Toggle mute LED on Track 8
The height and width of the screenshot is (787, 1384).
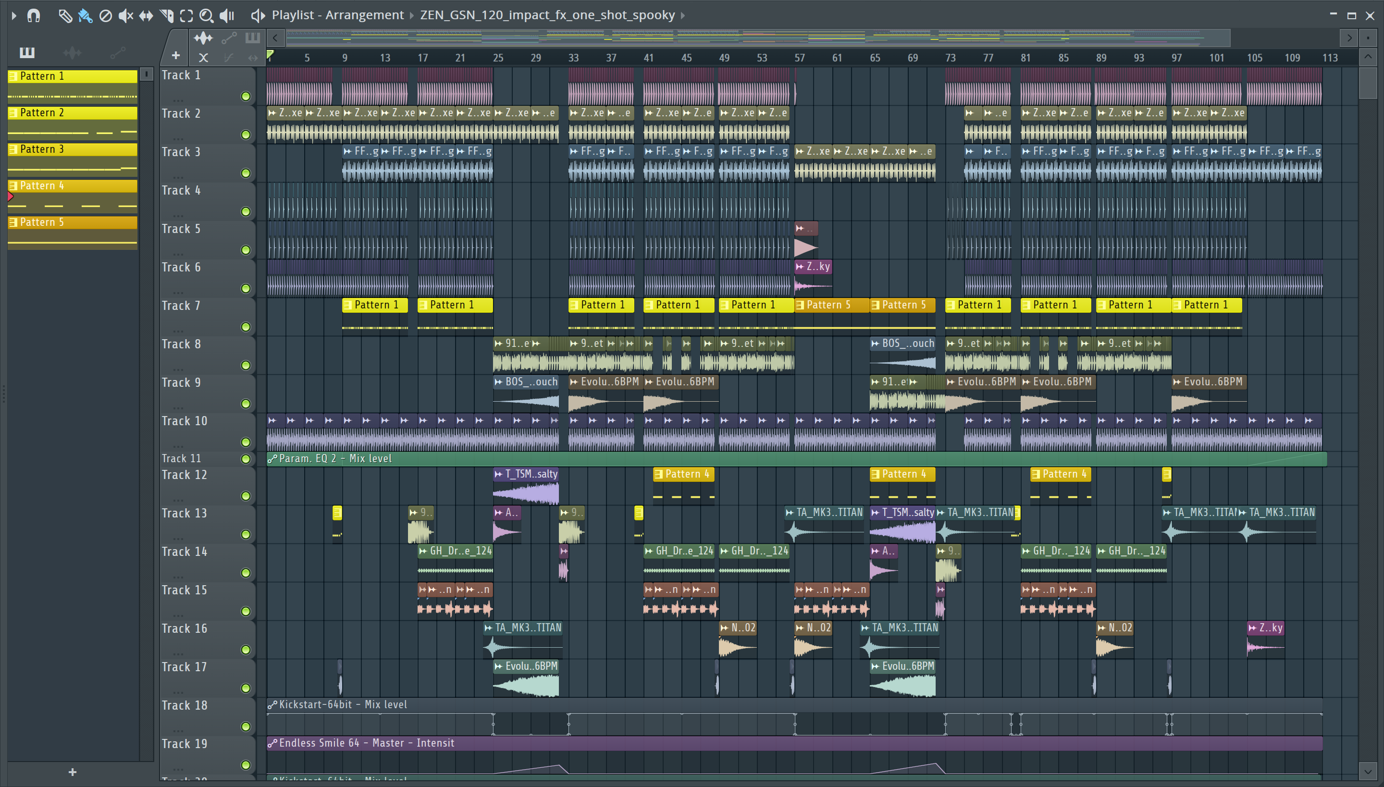246,365
